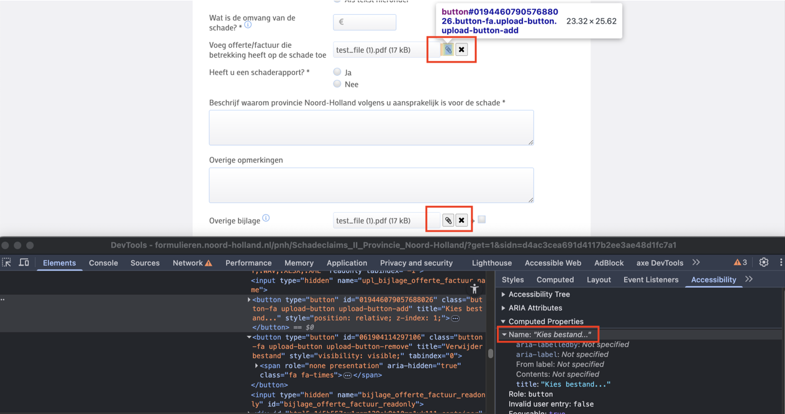Remove the Overige bijlage file with X button

coord(461,220)
